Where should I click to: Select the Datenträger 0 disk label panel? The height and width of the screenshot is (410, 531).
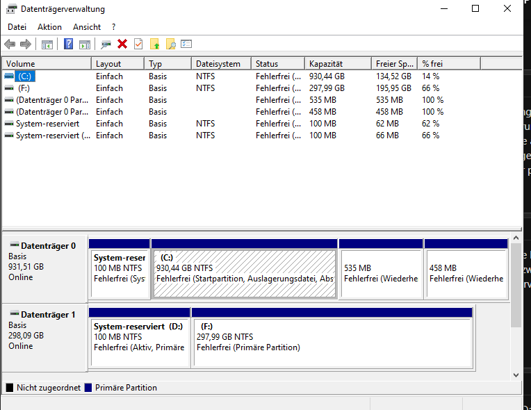tap(44, 269)
